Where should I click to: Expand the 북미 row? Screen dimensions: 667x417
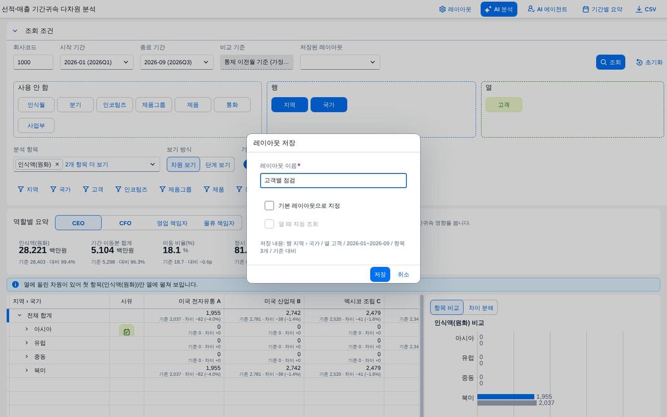click(x=26, y=370)
